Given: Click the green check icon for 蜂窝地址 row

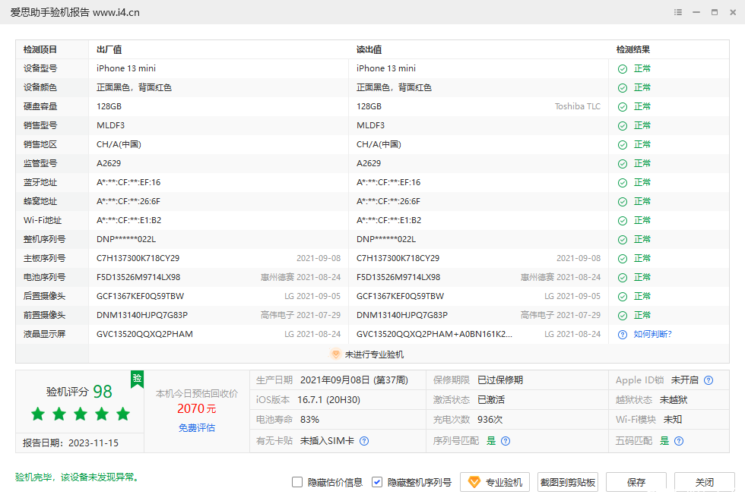Looking at the screenshot, I should point(623,202).
